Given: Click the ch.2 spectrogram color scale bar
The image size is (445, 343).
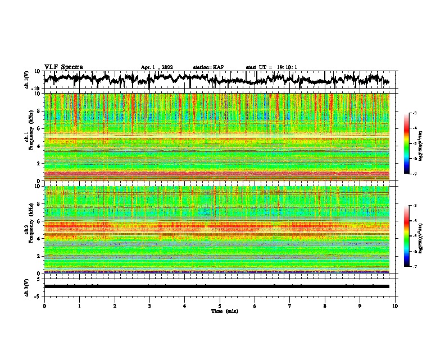Looking at the screenshot, I should [406, 236].
